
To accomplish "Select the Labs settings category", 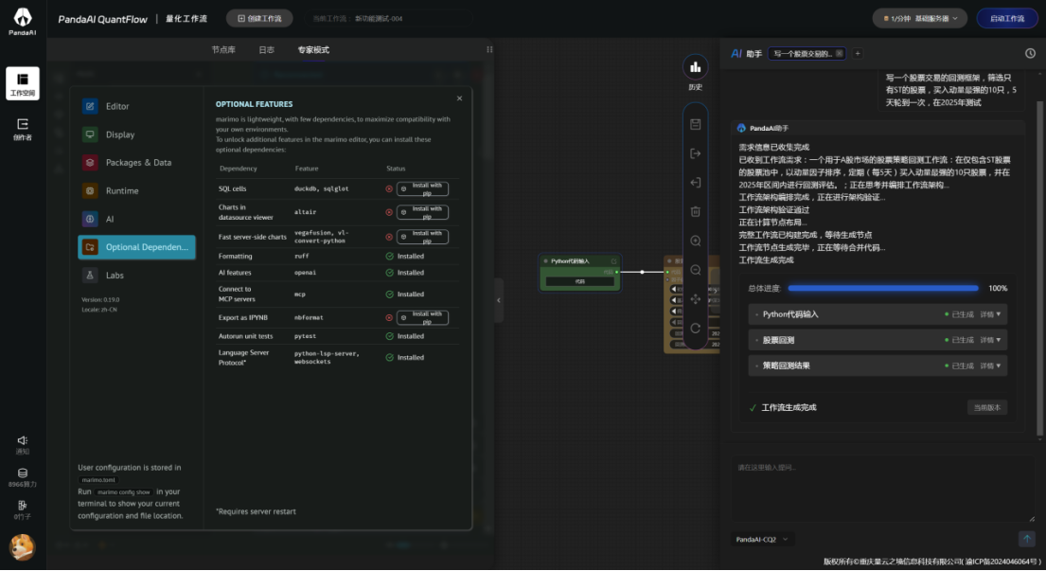I will (x=136, y=275).
